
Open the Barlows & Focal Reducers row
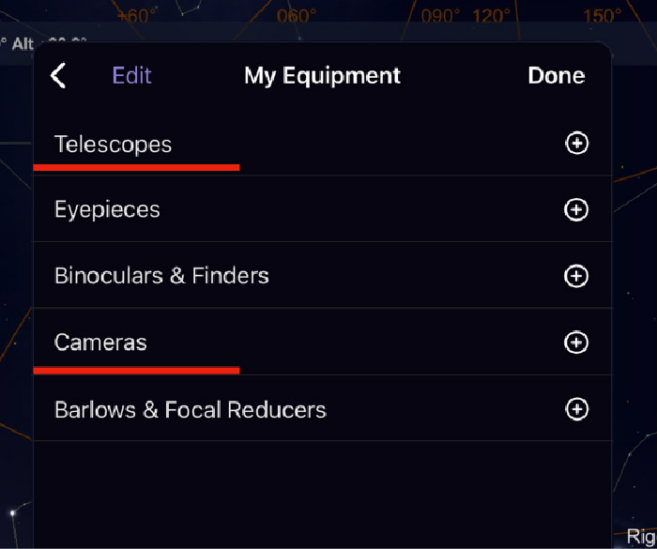pos(323,408)
